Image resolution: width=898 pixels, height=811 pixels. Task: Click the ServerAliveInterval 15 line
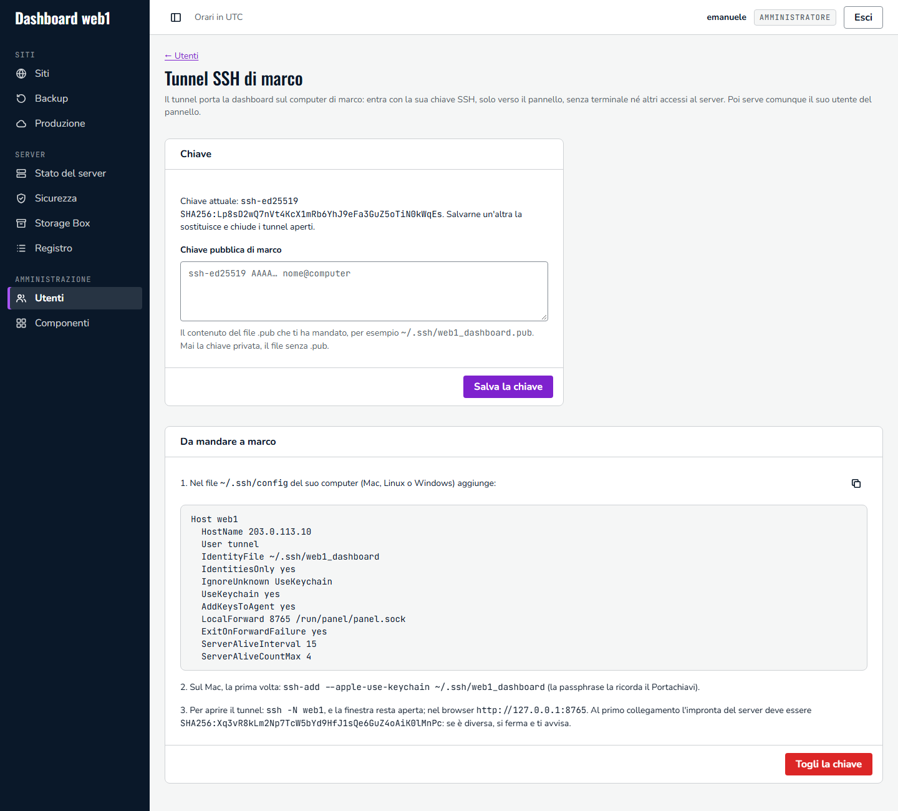click(x=259, y=644)
